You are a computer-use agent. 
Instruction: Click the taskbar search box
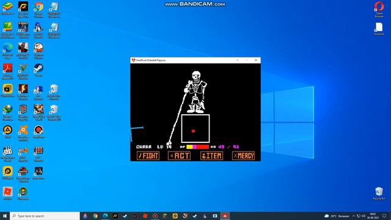pos(45,216)
